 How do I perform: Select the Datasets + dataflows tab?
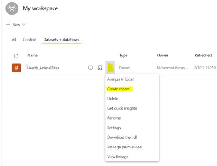pos(61,40)
